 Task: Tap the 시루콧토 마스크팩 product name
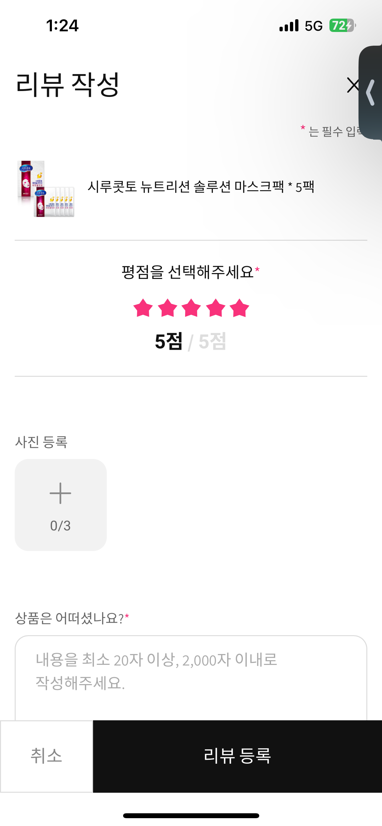coord(201,187)
